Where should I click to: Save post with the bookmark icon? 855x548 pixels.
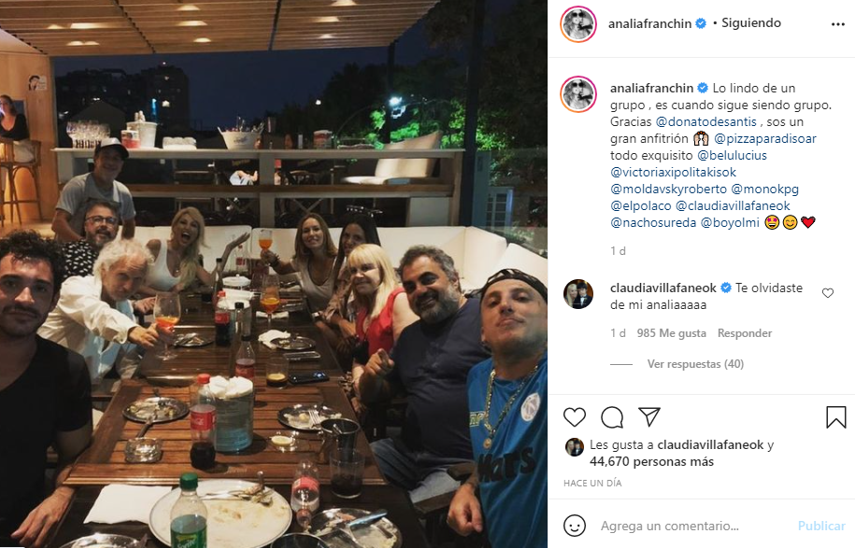[836, 417]
